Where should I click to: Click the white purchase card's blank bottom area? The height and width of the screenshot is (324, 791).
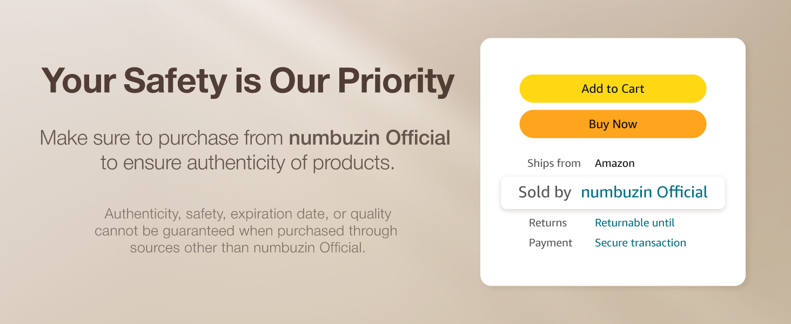point(613,268)
